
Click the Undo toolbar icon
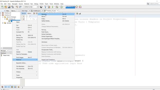pos(17,7)
